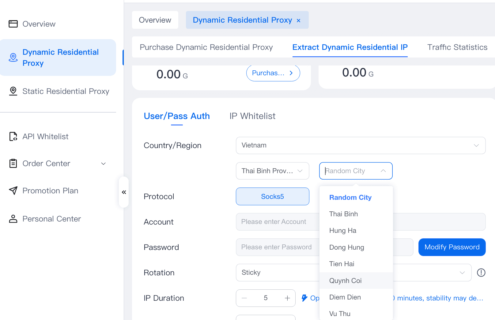Image resolution: width=495 pixels, height=320 pixels.
Task: Choose Quynh Coi from the city list
Action: 346,281
